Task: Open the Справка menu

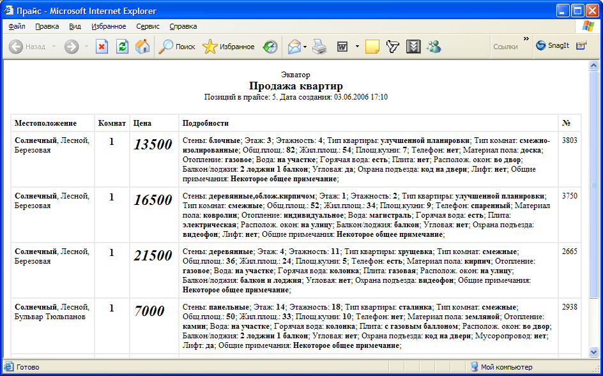Action: [183, 26]
